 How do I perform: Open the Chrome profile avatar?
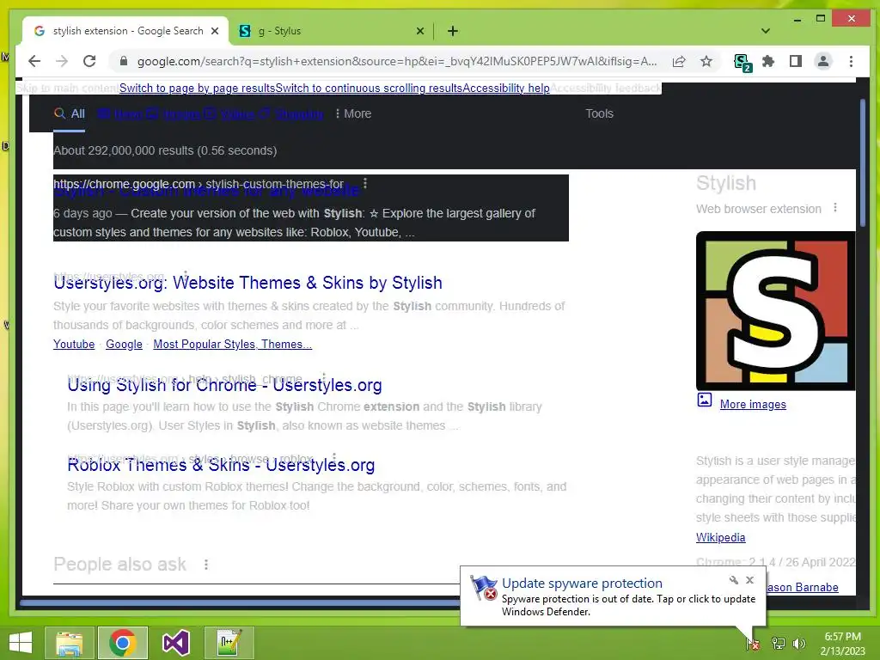coord(822,61)
